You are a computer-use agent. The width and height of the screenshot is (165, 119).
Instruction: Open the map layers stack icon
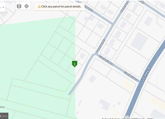(x=19, y=6)
